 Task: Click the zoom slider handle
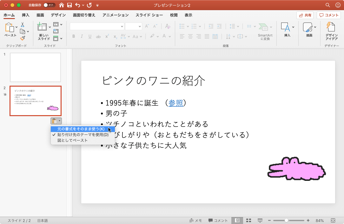click(286, 221)
